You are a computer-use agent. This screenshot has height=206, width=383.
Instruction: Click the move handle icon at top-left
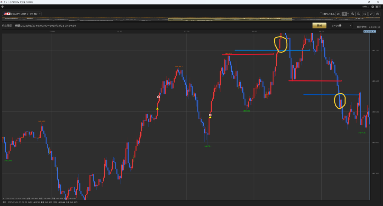(x=3, y=7)
